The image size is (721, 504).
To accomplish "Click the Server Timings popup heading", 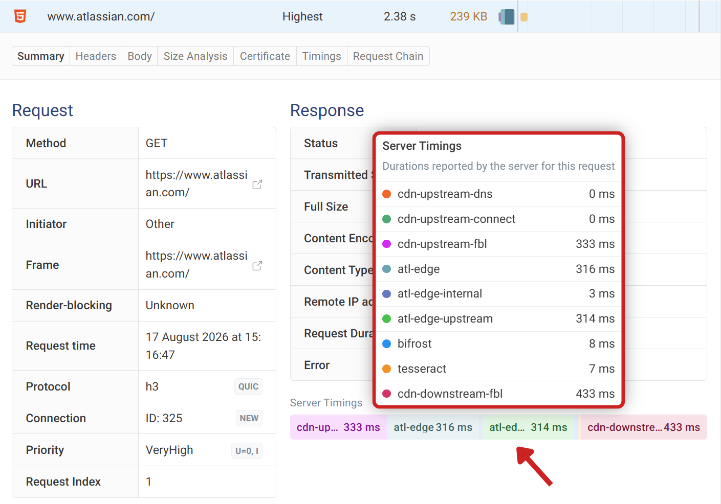I will coord(422,146).
